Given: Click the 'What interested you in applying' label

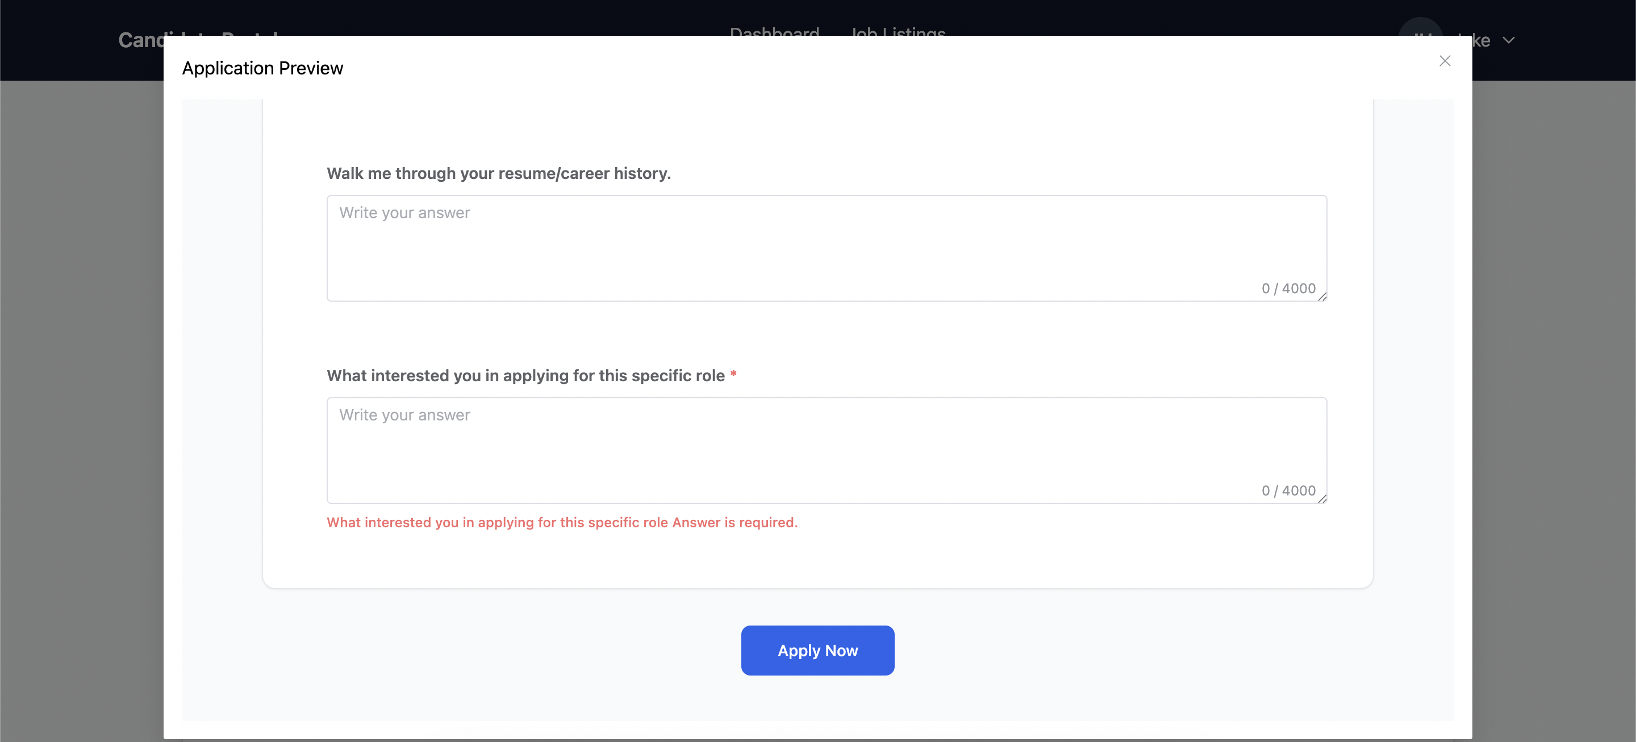Looking at the screenshot, I should pos(525,376).
